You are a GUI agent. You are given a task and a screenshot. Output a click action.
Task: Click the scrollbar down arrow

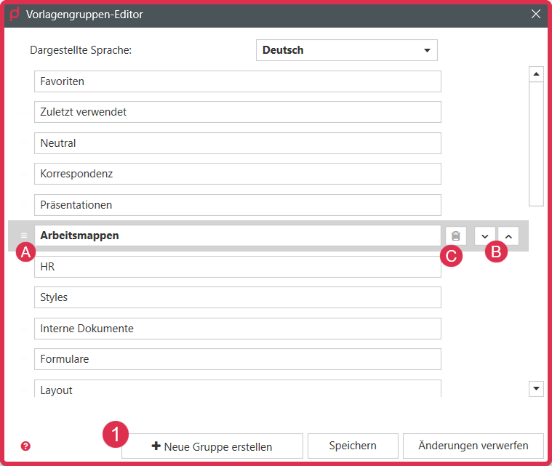pos(536,388)
